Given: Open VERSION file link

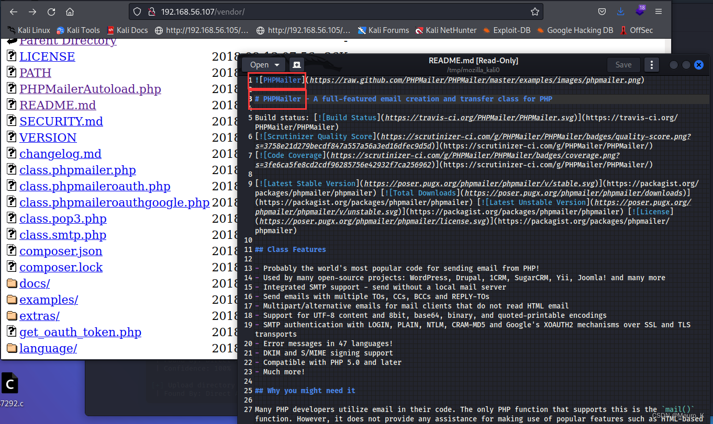Looking at the screenshot, I should (48, 137).
